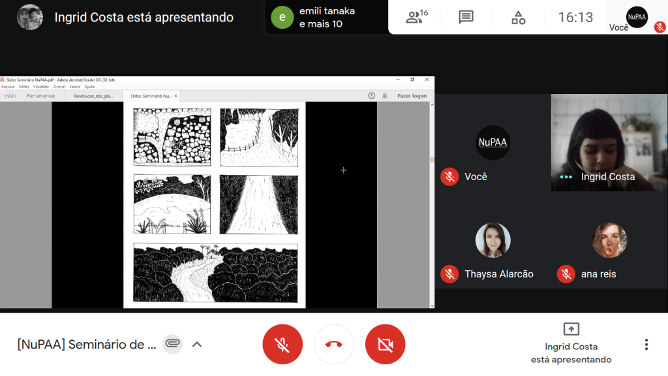Click the presenter avatar next to Ingrid Costa está apresentando

(x=30, y=18)
